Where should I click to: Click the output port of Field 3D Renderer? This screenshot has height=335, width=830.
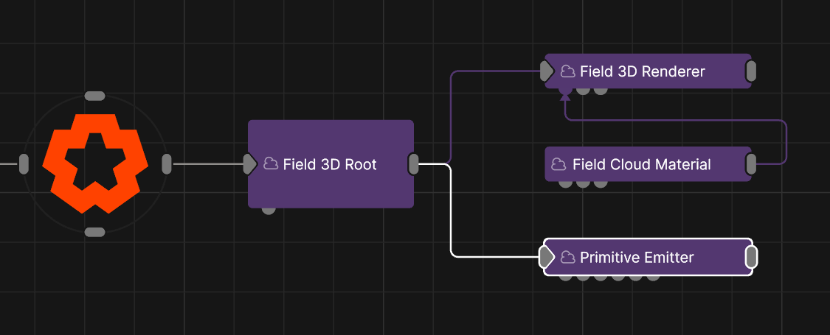pos(751,71)
